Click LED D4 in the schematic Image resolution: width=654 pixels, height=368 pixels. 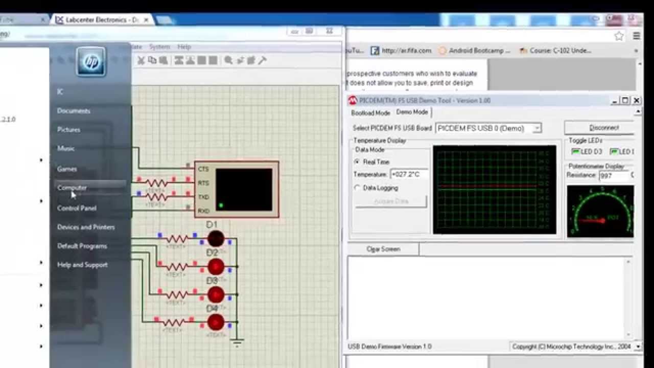(x=216, y=323)
